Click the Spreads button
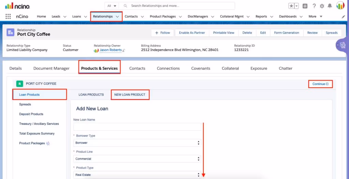Image resolution: width=349 pixels, height=179 pixels. (x=332, y=33)
